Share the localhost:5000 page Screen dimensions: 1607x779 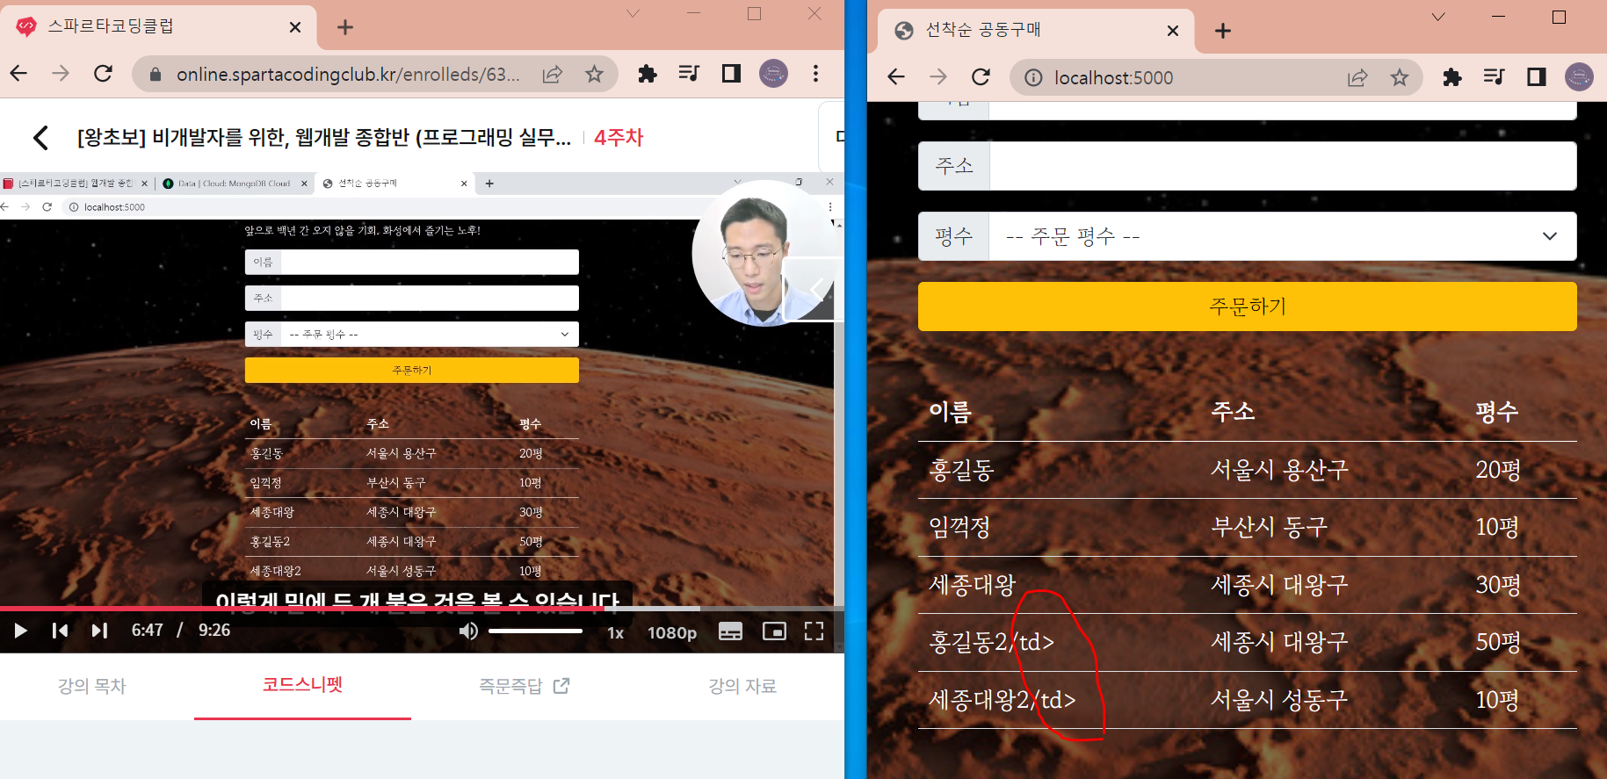click(1357, 77)
